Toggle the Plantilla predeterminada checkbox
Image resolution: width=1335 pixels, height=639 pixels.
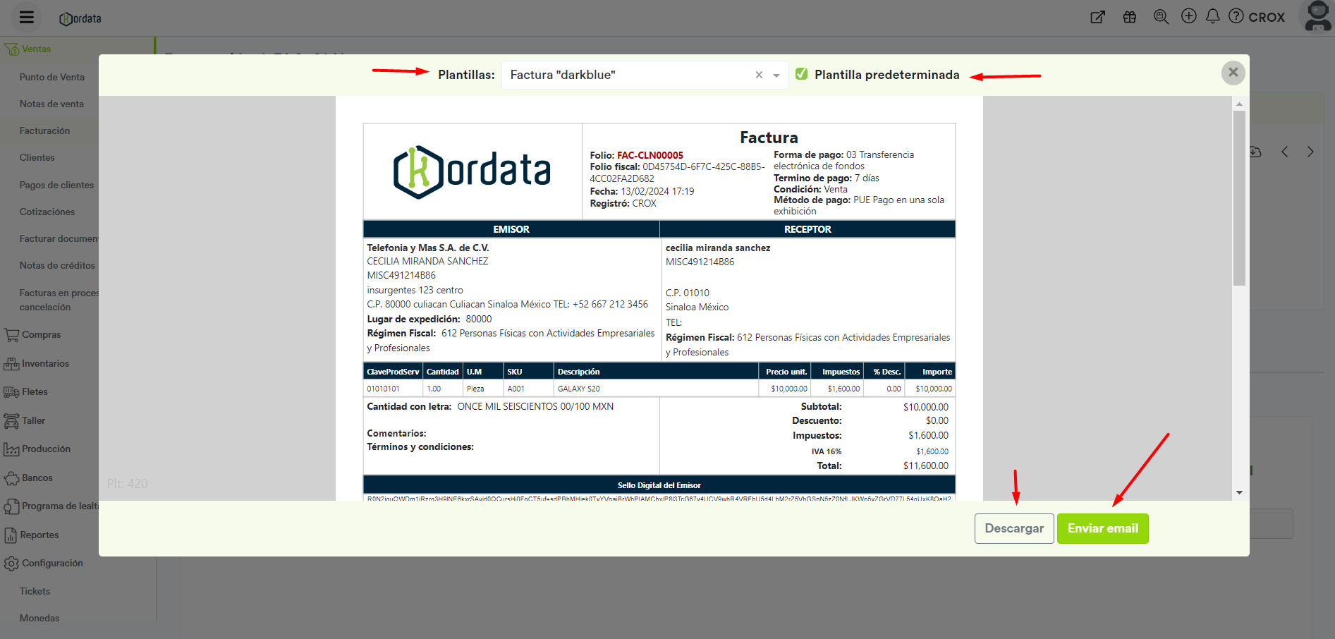pyautogui.click(x=802, y=74)
